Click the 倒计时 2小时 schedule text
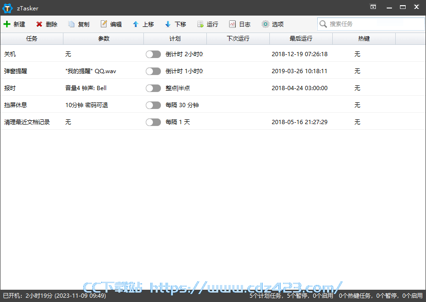 [x=184, y=54]
